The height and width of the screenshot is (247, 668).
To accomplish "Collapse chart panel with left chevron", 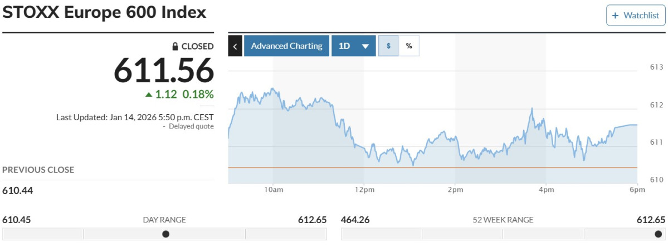I will click(x=235, y=46).
